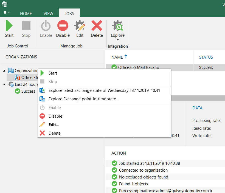The image size is (225, 193).
Task: Switch to the VIEW tab
Action: [48, 13]
